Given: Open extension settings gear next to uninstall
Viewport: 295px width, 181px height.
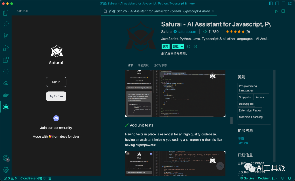Looking at the screenshot, I should [196, 46].
